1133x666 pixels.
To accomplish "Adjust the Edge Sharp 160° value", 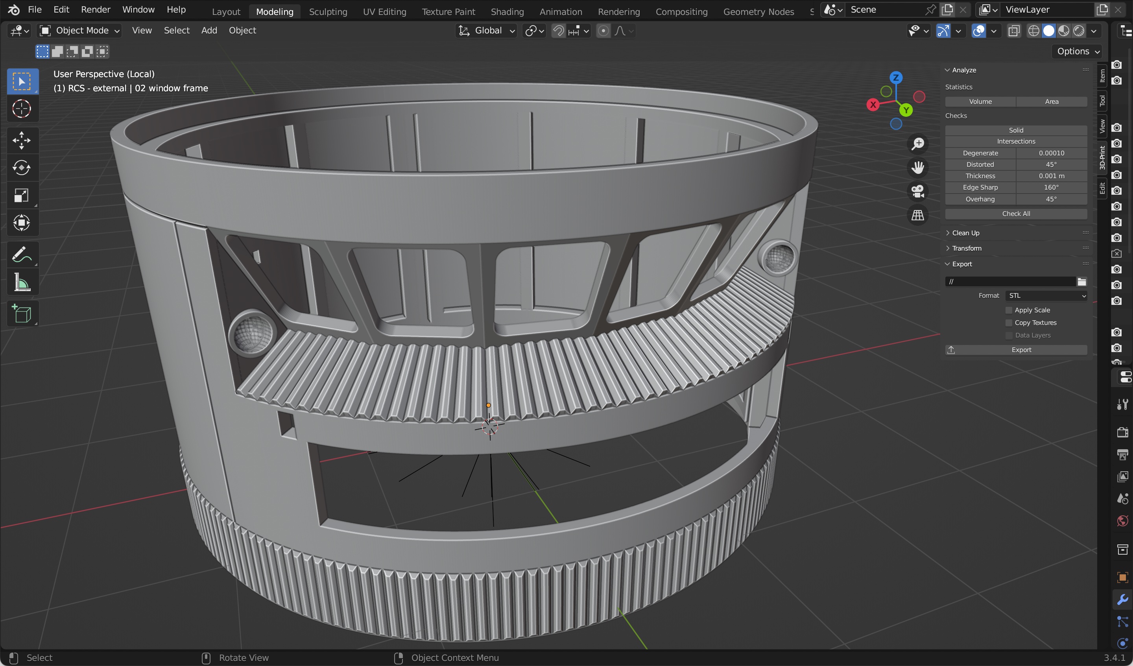I will pyautogui.click(x=1052, y=188).
